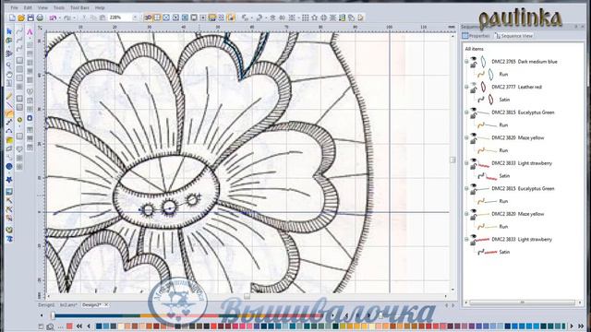Open the zoom percentage dropdown arrow
This screenshot has height=332, width=591.
[135, 18]
